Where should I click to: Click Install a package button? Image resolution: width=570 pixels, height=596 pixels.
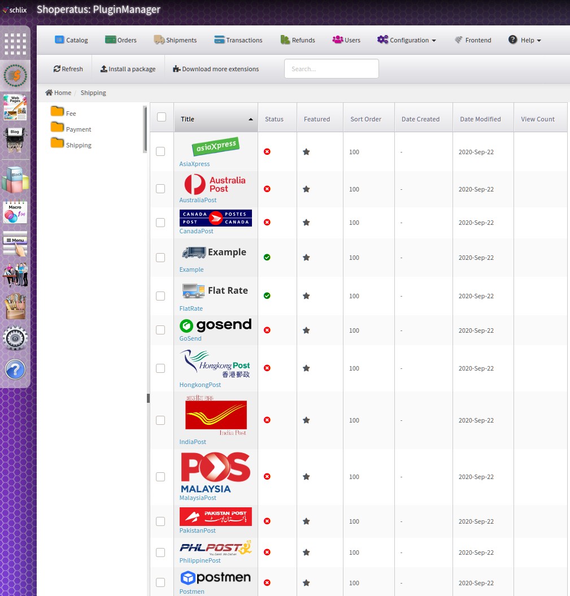(128, 69)
